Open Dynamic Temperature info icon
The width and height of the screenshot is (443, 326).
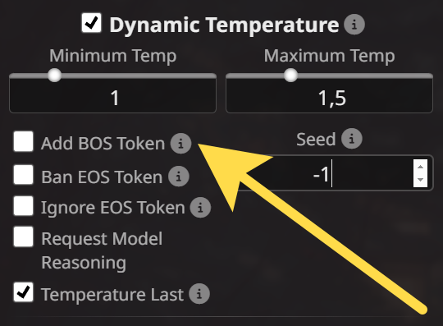pos(354,25)
